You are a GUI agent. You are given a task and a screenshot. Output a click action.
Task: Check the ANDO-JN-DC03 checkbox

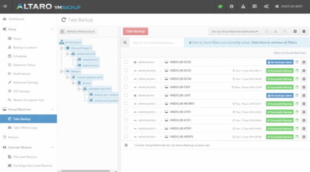point(126,70)
